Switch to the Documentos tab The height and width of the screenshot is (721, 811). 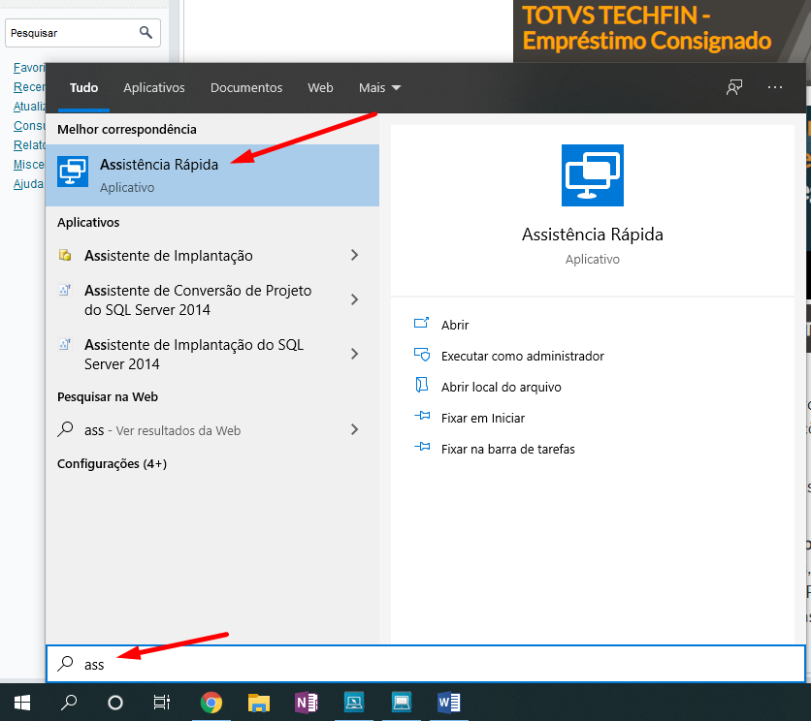tap(246, 88)
